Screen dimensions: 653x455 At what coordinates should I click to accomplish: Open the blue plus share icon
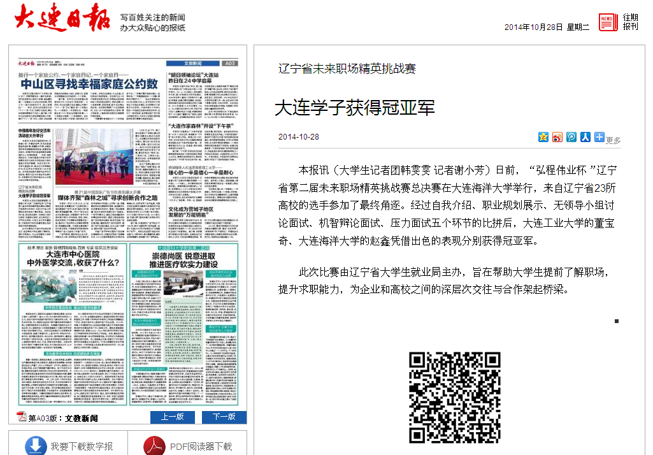(x=599, y=137)
